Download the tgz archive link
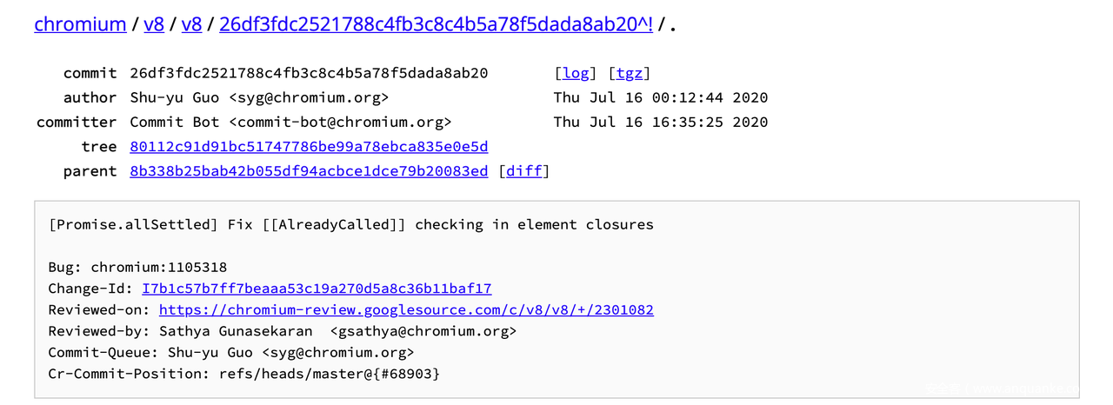This screenshot has width=1113, height=405. pyautogui.click(x=630, y=73)
